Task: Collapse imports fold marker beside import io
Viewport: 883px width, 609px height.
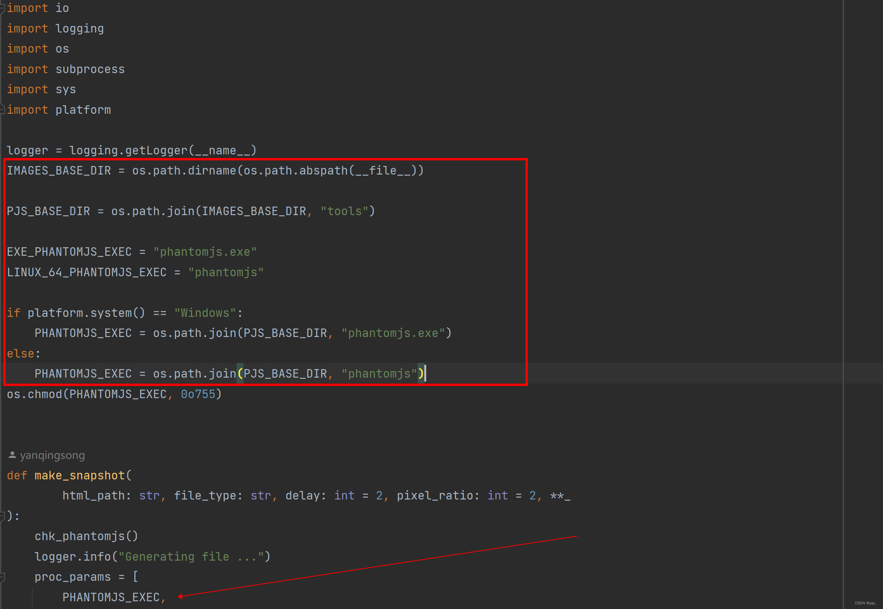Action: [x=2, y=8]
